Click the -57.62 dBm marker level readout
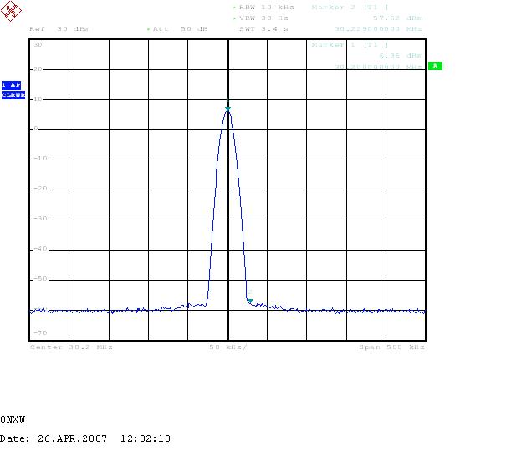Image resolution: width=506 pixels, height=456 pixels. coord(396,18)
